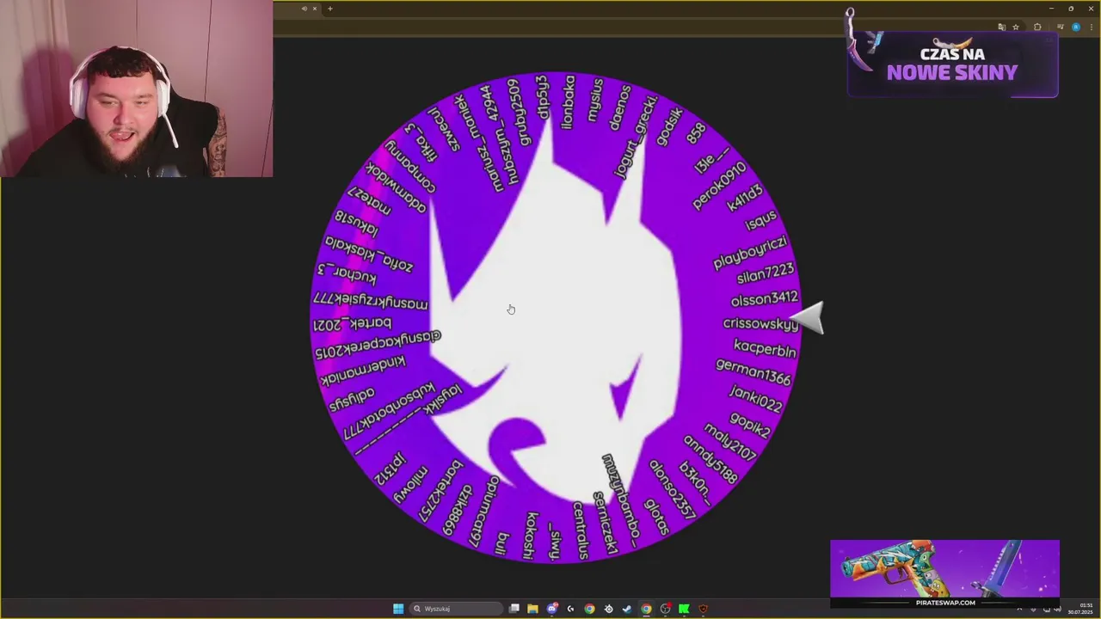Switch to the active Chrome window icon
Viewport: 1101px width, 619px height.
pos(646,609)
